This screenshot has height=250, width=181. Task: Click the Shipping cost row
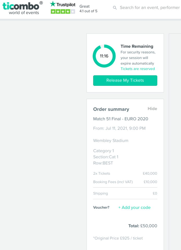pos(125,193)
